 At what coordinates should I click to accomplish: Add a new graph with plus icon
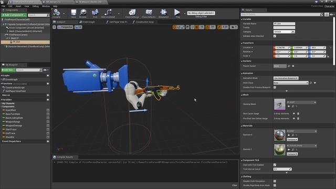point(48,76)
